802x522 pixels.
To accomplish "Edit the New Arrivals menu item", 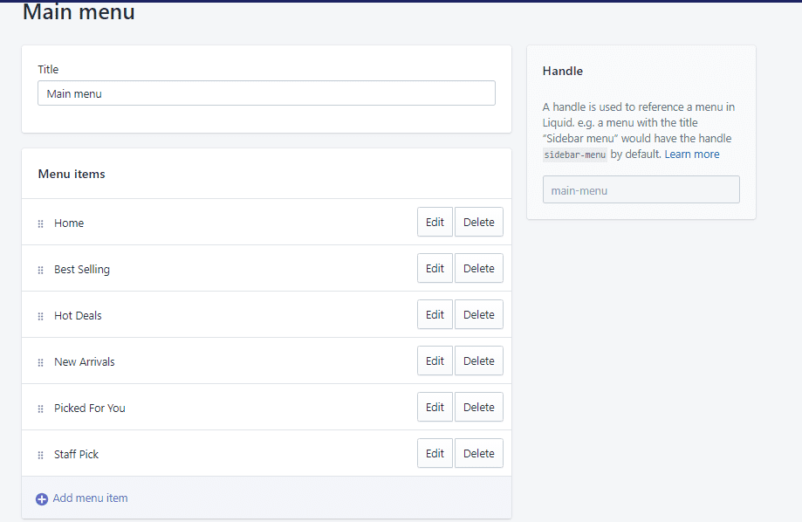I will (435, 361).
